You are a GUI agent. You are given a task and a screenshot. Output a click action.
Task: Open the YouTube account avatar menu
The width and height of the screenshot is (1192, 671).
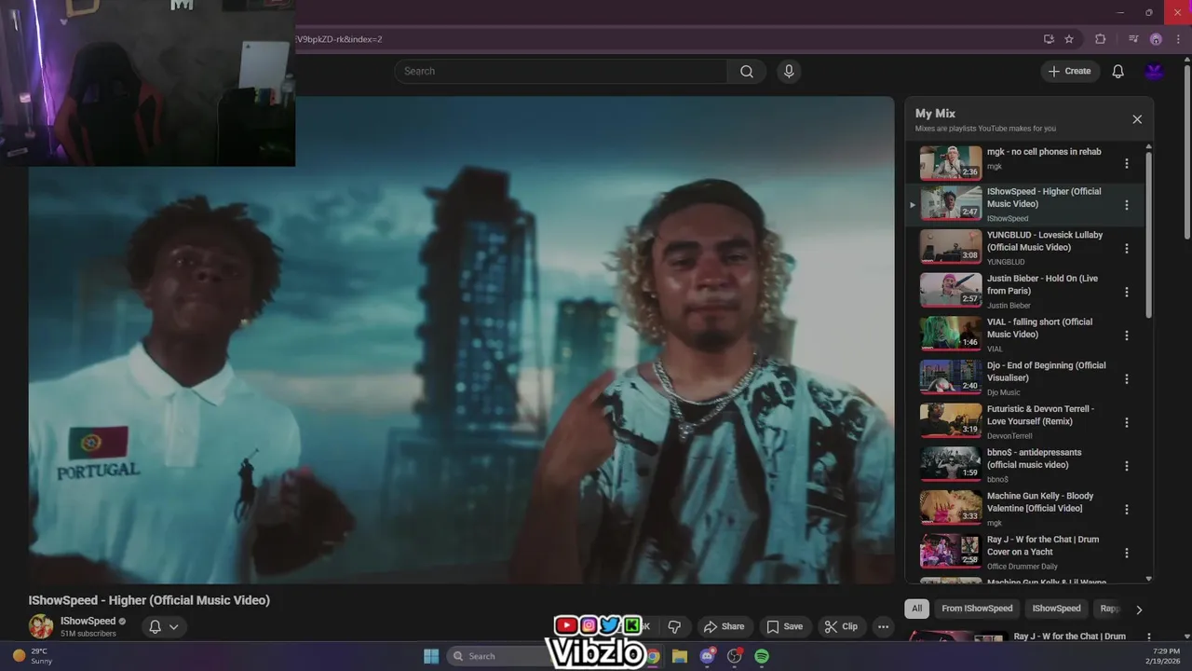pyautogui.click(x=1155, y=72)
